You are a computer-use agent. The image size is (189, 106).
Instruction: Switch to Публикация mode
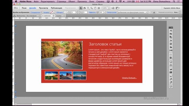[x=56, y=8]
